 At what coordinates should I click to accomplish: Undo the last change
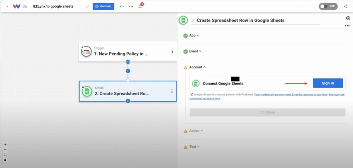click(x=122, y=7)
